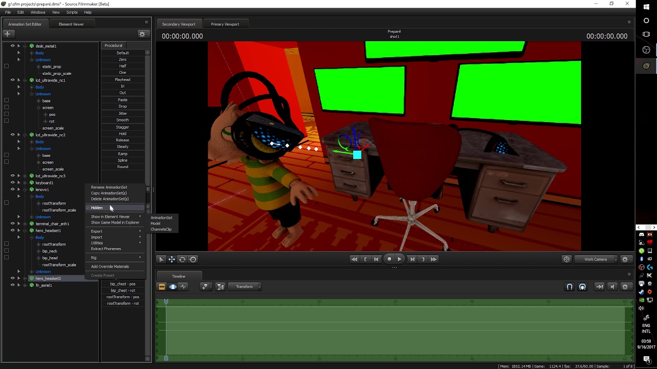This screenshot has height=369, width=657.
Task: Tick the checkbox beside static_prop row
Action: click(x=6, y=67)
